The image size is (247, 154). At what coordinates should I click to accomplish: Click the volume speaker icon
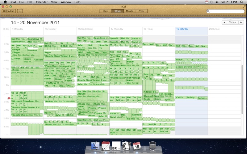(x=217, y=2)
